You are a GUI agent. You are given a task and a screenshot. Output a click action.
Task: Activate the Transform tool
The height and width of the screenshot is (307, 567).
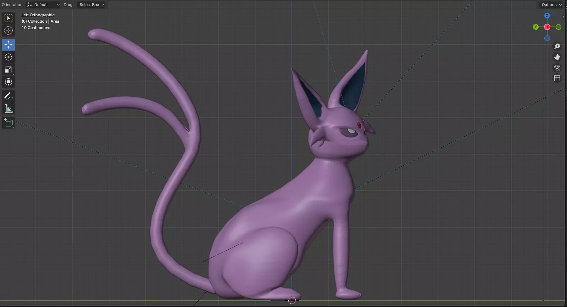pyautogui.click(x=8, y=82)
